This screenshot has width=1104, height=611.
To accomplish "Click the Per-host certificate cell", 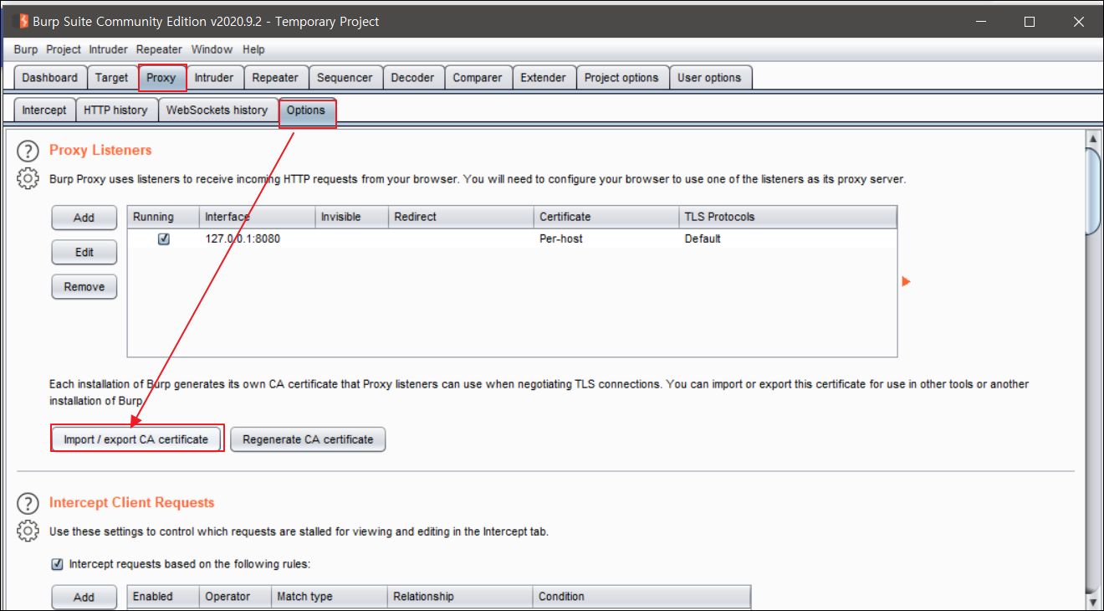I will pyautogui.click(x=607, y=239).
